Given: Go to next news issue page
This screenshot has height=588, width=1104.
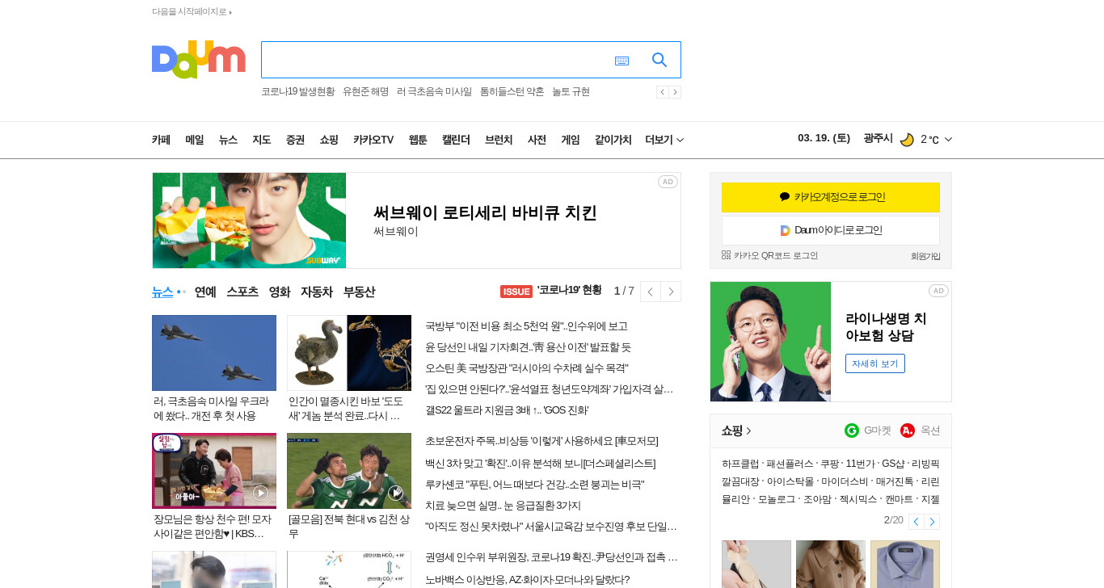Looking at the screenshot, I should [x=671, y=292].
